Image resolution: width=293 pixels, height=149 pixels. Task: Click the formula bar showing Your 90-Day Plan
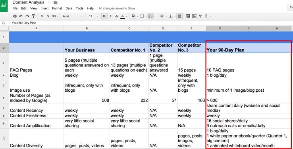tap(150, 23)
